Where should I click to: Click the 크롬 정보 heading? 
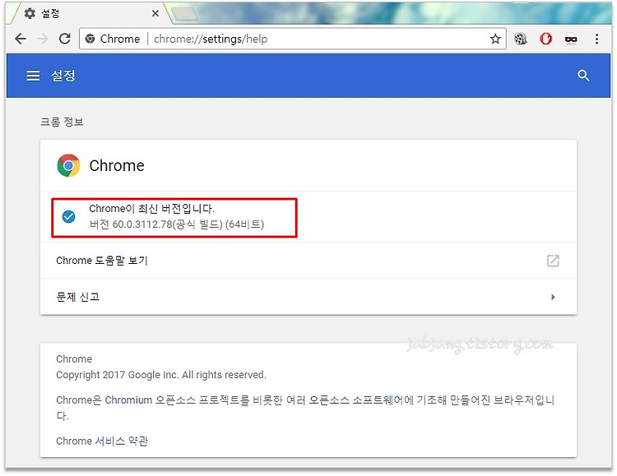(62, 122)
